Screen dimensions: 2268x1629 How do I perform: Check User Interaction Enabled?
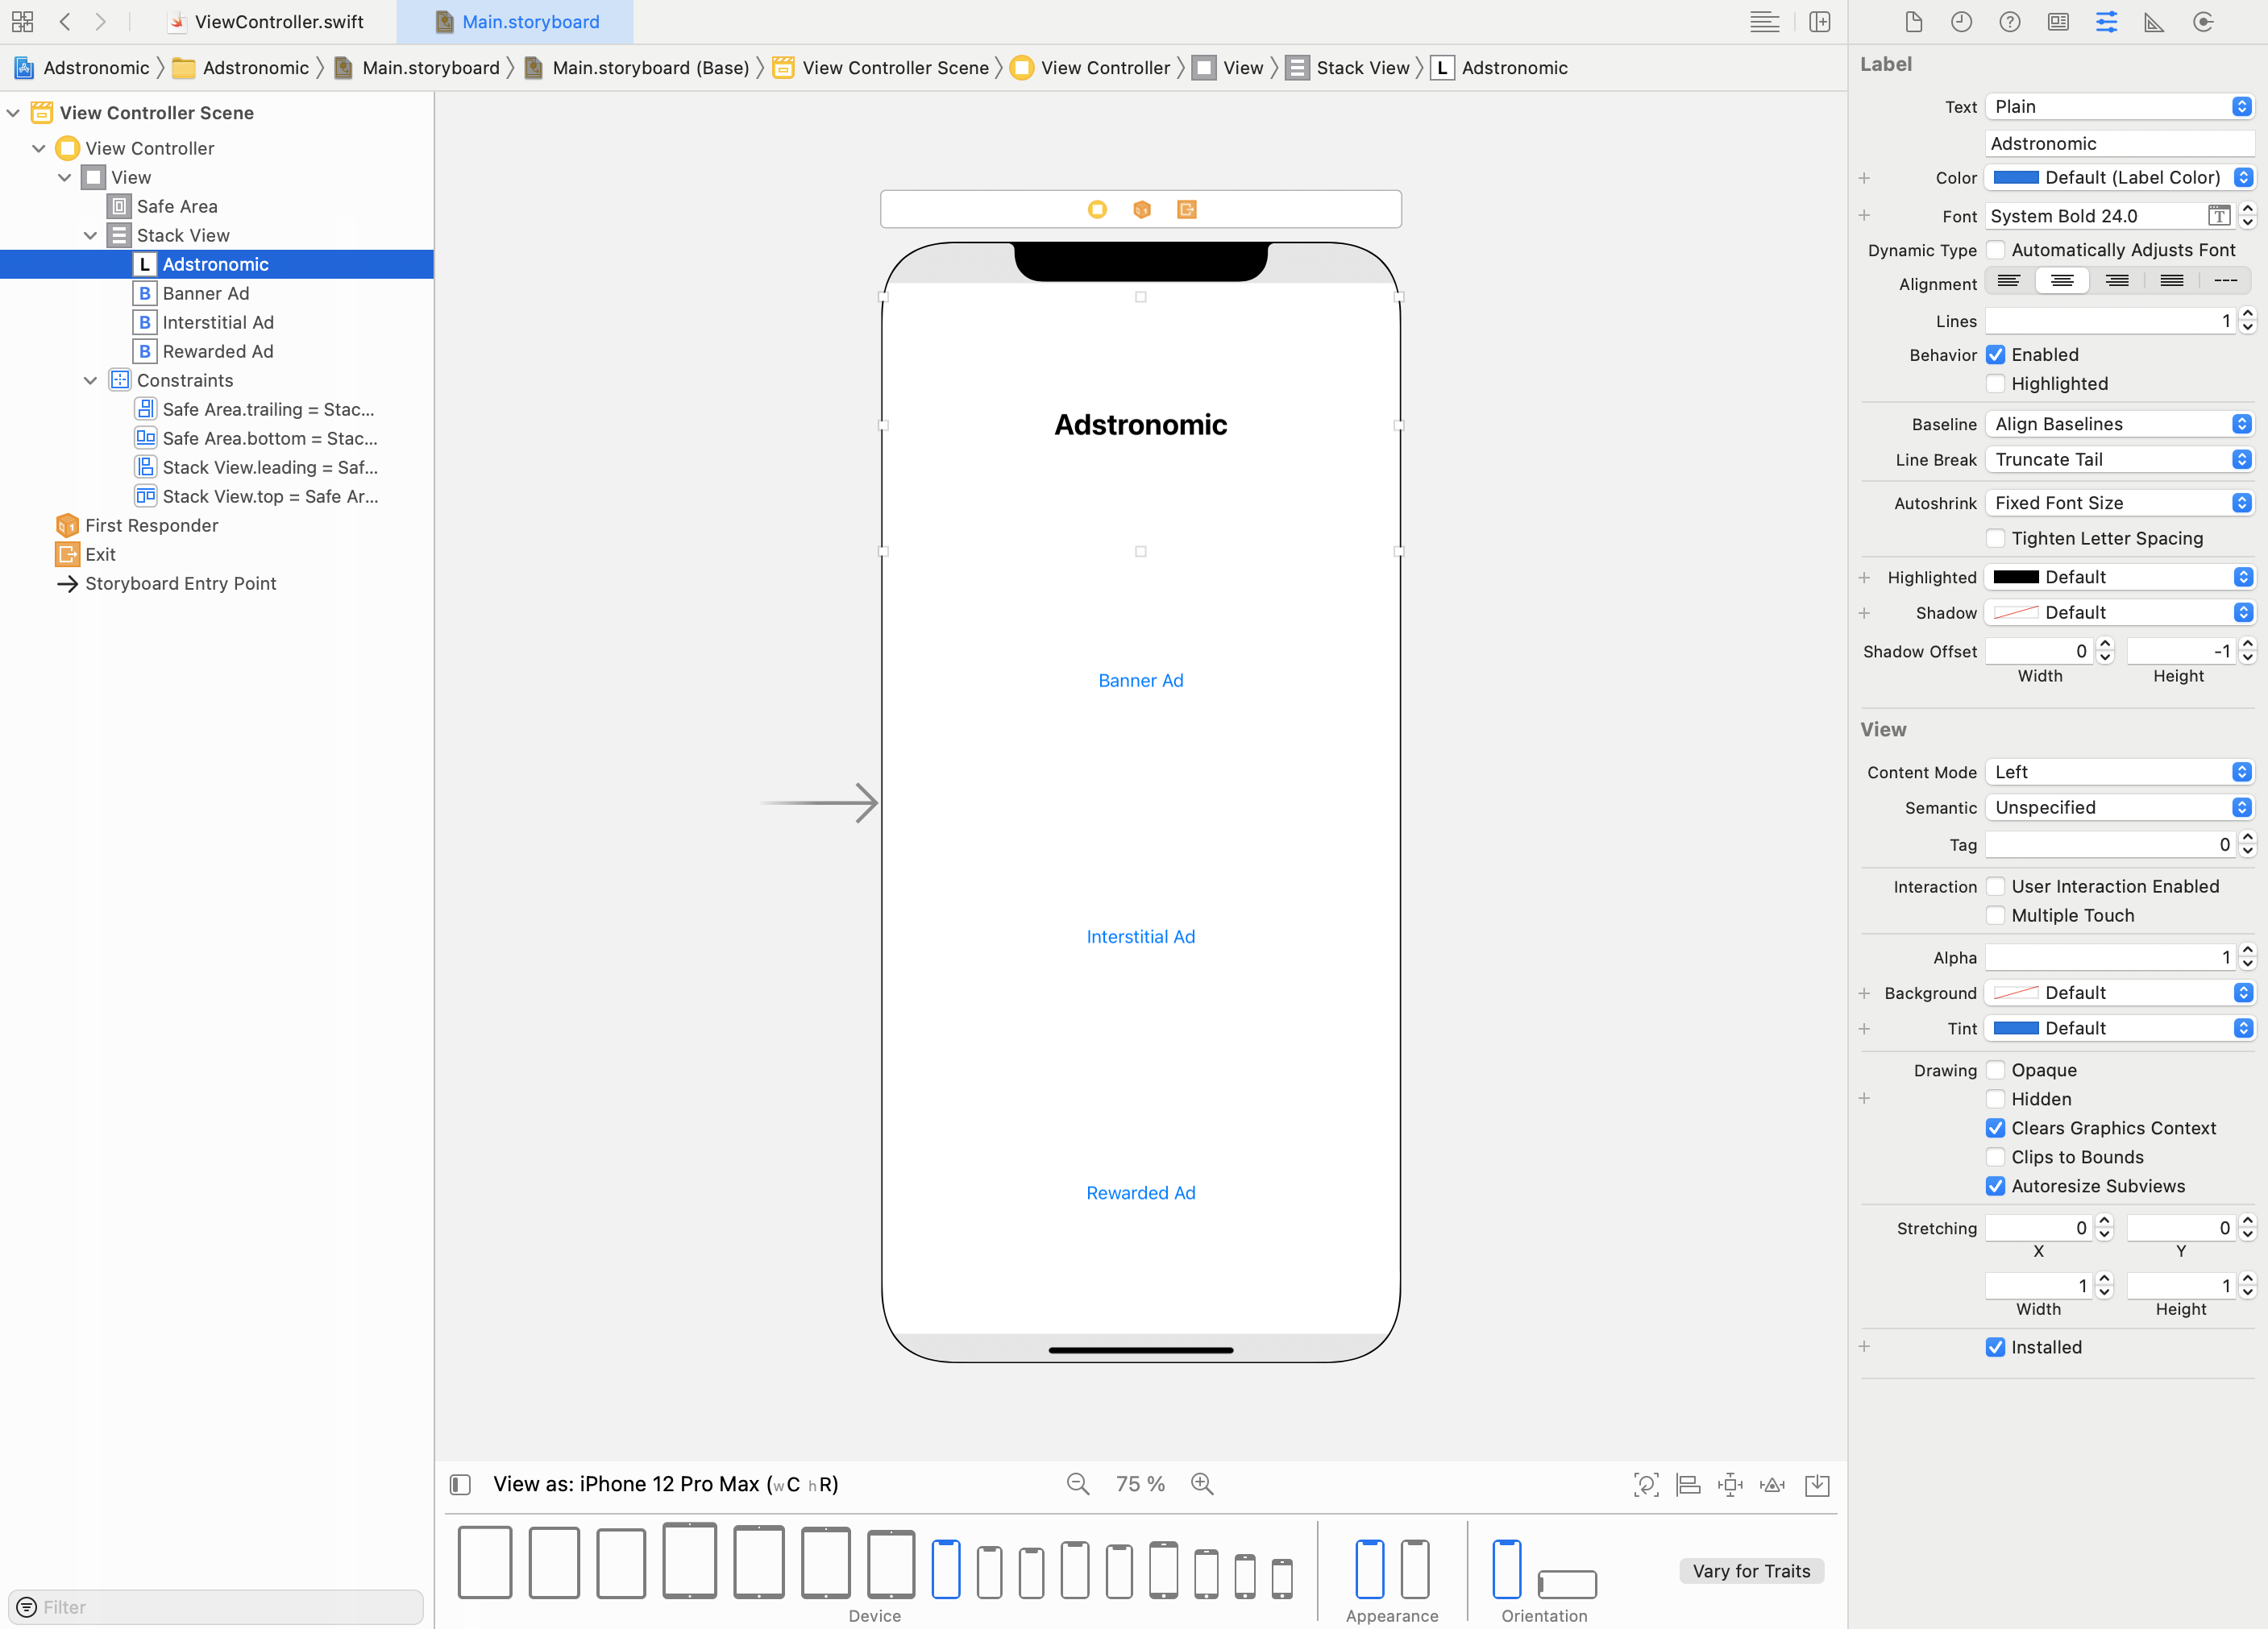point(1995,886)
